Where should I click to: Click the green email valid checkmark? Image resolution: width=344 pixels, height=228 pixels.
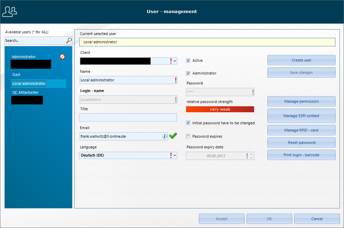(x=173, y=136)
